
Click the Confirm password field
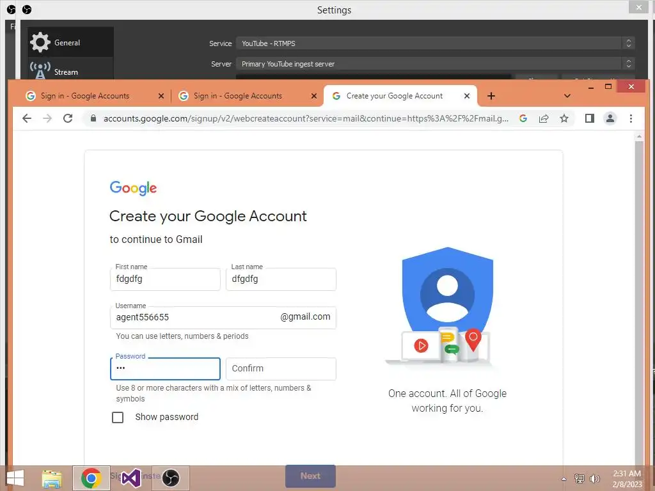(281, 369)
